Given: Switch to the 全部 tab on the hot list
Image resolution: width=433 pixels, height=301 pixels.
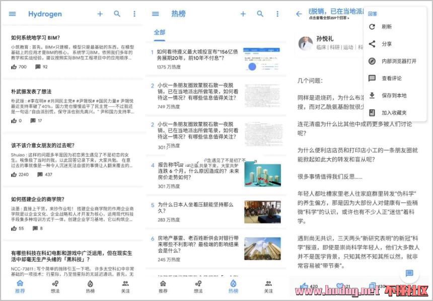Looking at the screenshot, I should tap(160, 32).
